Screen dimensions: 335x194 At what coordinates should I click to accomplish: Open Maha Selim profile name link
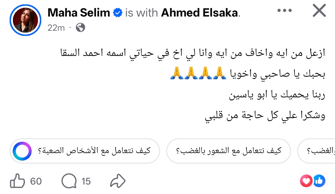point(79,13)
